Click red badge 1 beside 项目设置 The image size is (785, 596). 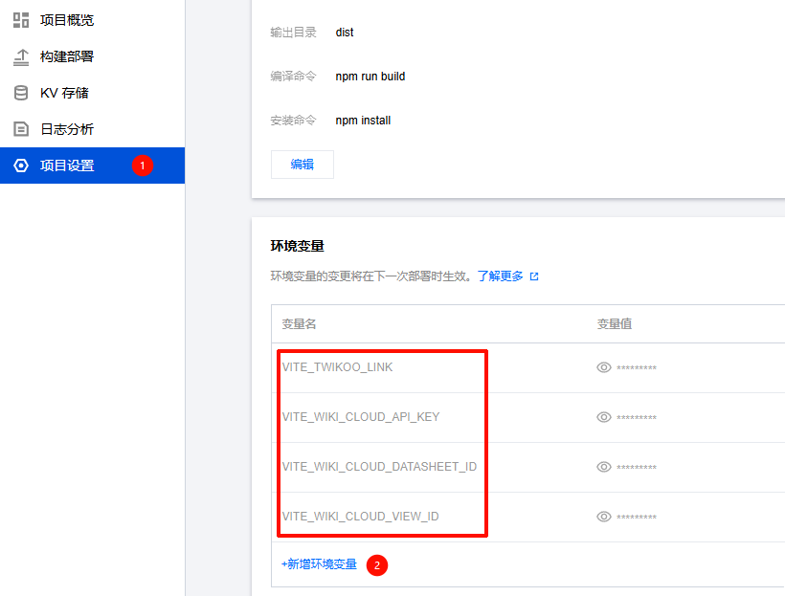[142, 166]
